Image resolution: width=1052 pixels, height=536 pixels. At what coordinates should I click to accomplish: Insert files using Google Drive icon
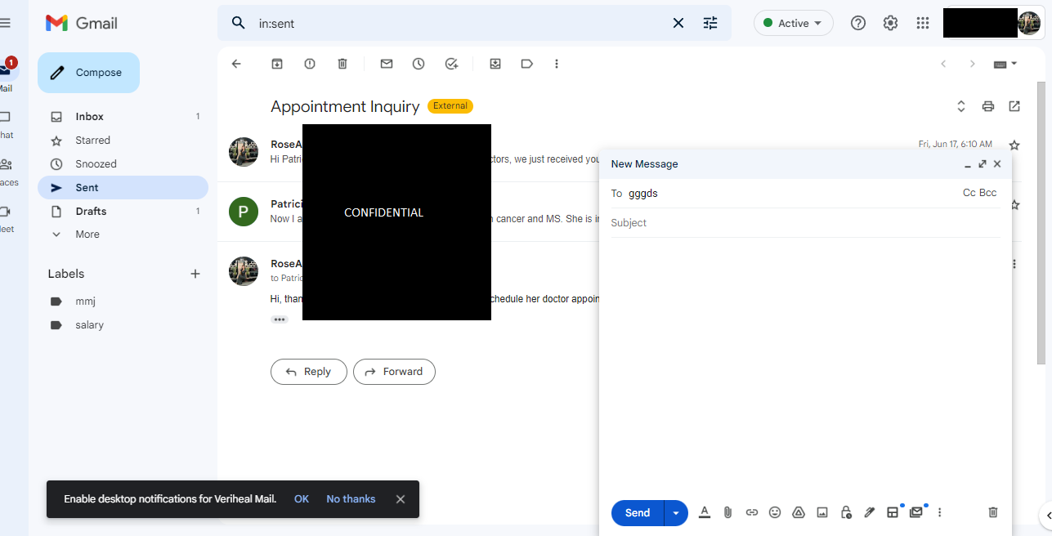pos(799,512)
